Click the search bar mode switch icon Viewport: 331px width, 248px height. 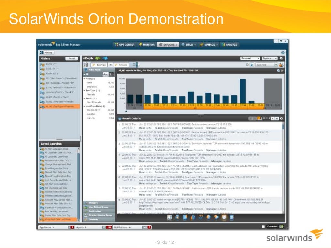tap(85, 65)
